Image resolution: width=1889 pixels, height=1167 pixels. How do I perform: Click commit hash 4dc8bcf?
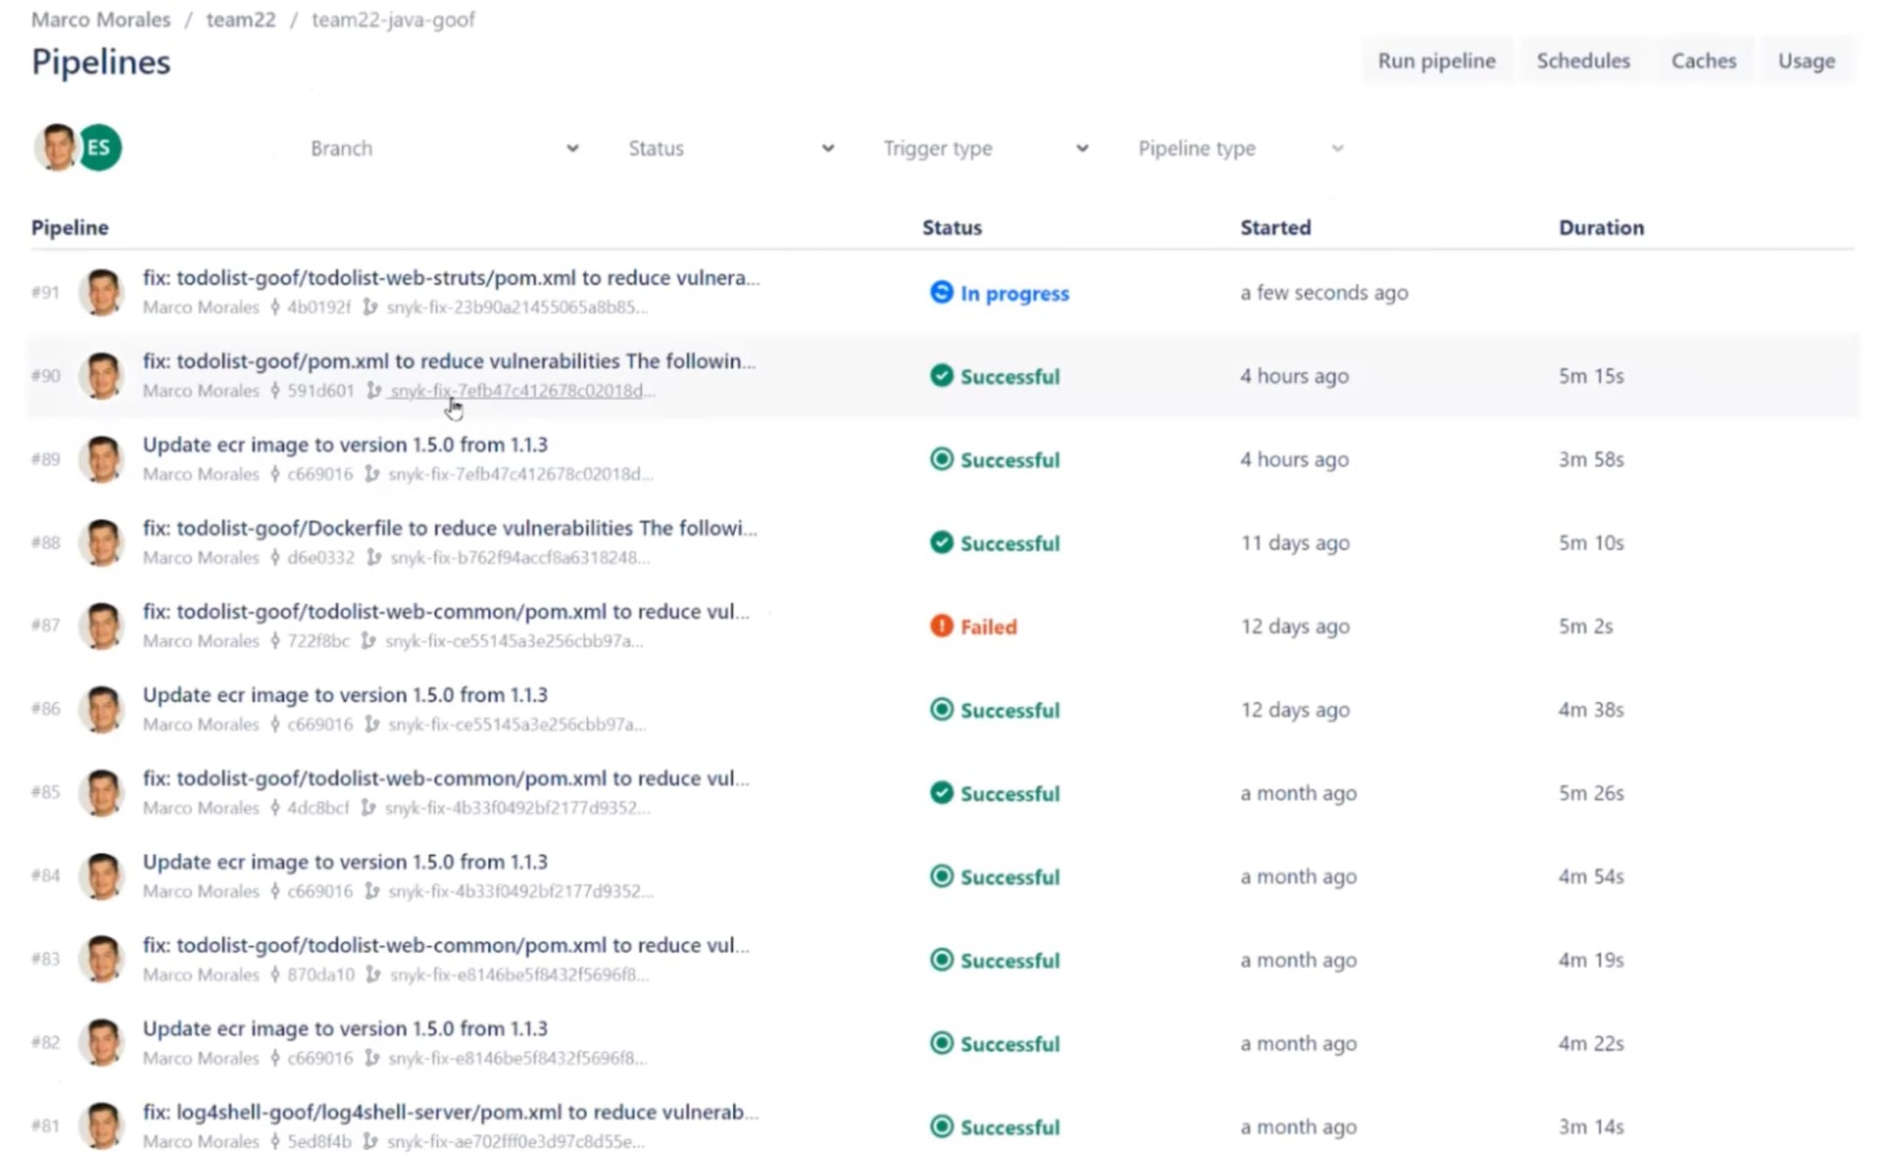tap(318, 807)
